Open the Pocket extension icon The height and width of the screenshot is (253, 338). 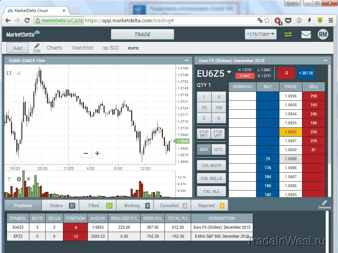coord(288,21)
